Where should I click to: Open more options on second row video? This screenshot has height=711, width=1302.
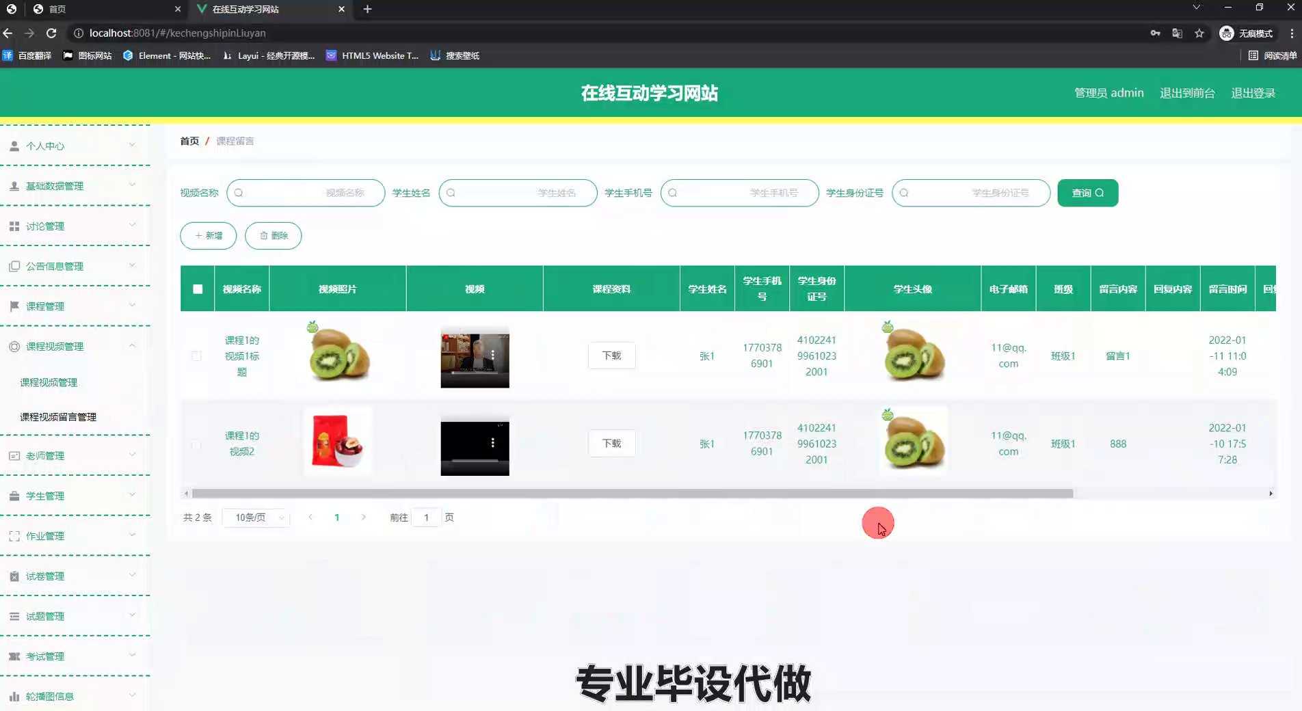click(492, 442)
